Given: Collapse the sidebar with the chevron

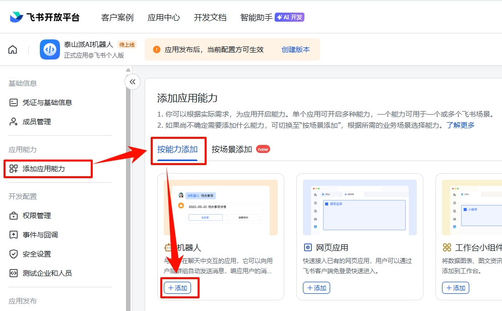Looking at the screenshot, I should click(132, 81).
